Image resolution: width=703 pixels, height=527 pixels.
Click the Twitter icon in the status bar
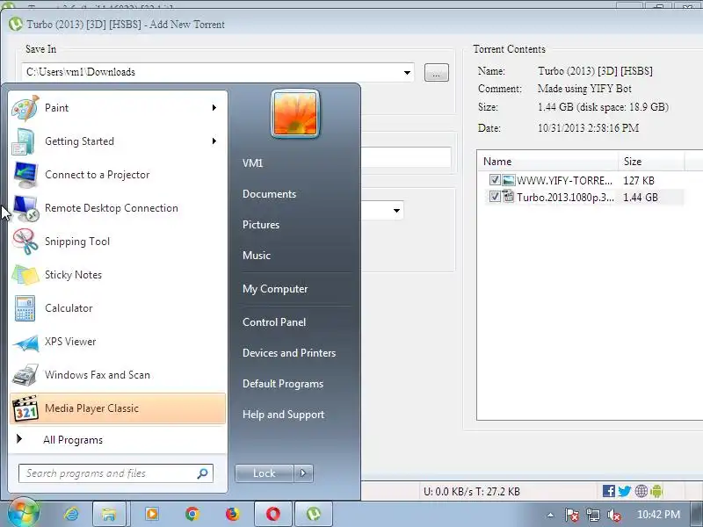click(x=625, y=491)
